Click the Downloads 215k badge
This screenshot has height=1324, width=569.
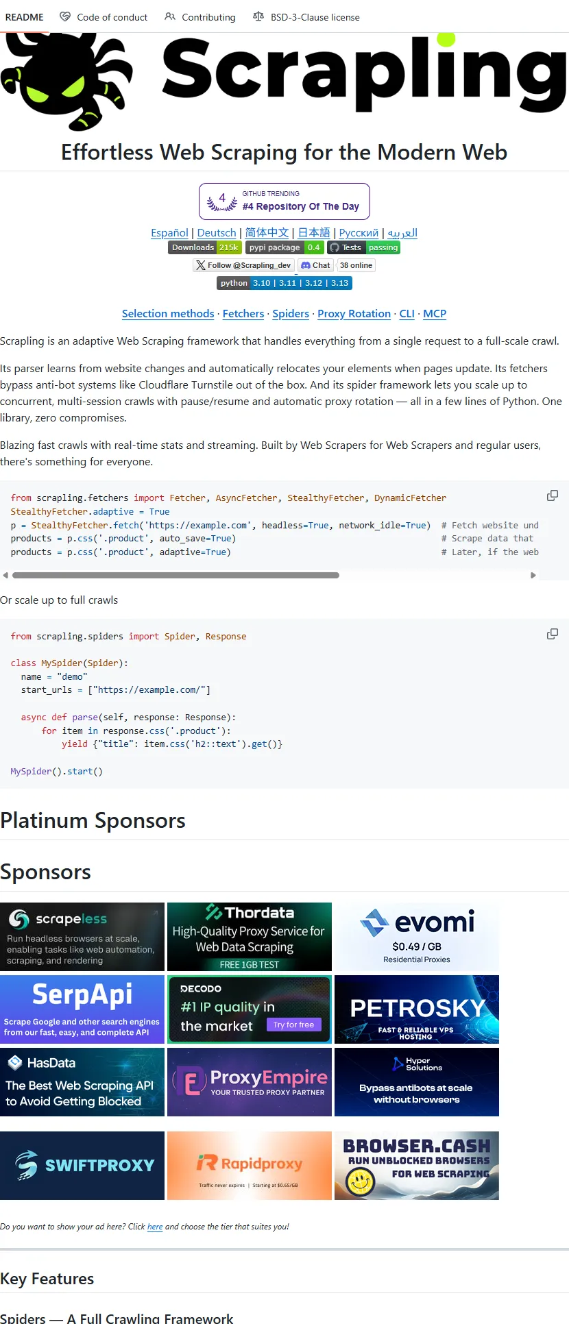click(x=205, y=247)
